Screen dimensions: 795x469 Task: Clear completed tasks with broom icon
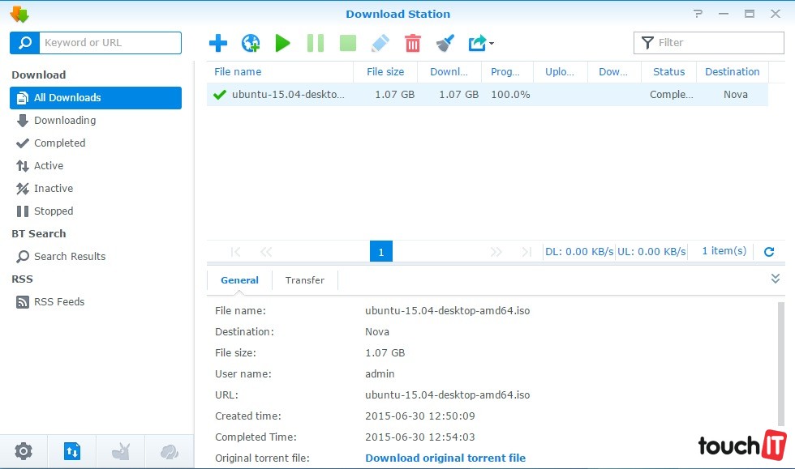[445, 43]
